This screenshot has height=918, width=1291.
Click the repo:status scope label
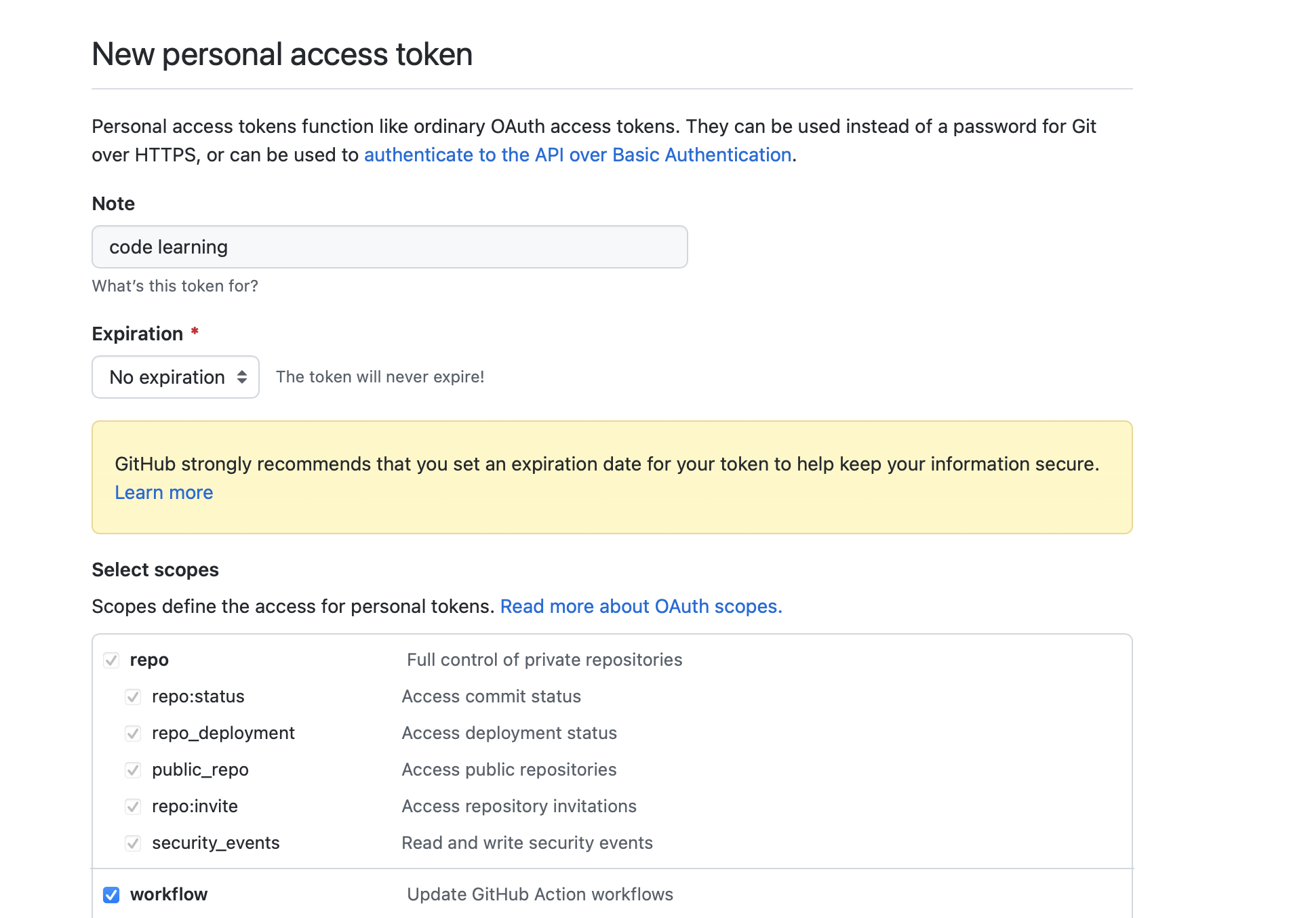[198, 696]
